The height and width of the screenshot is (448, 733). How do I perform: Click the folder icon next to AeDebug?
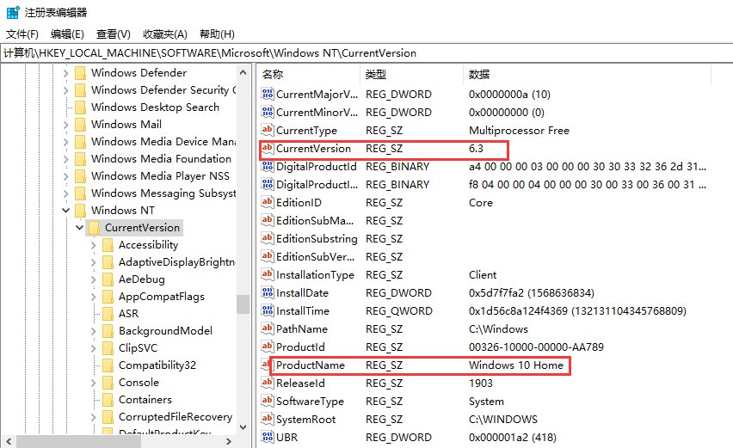(x=108, y=279)
